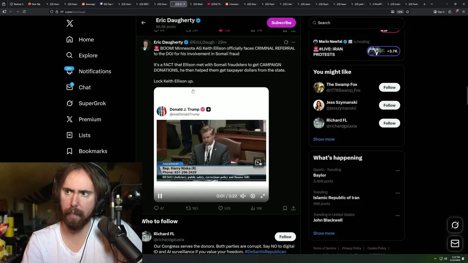Click Sign in on the browser toolbar
Image resolution: width=468 pixels, height=263 pixels.
click(x=439, y=12)
